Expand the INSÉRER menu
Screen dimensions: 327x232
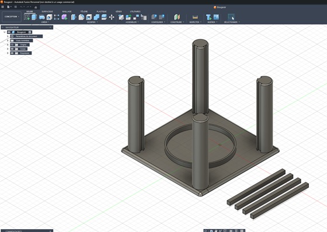coord(213,22)
